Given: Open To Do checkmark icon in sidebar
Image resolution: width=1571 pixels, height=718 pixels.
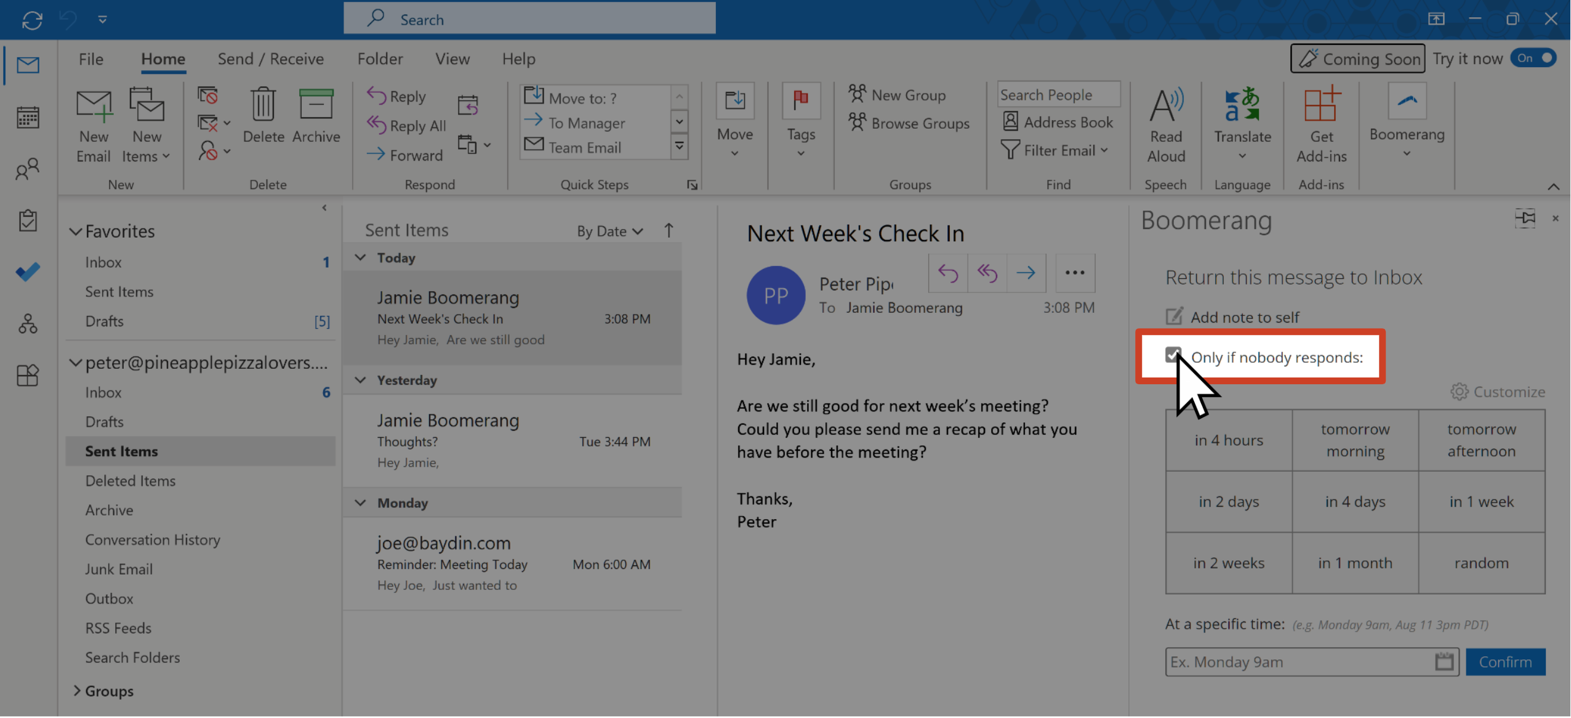Looking at the screenshot, I should 28,272.
